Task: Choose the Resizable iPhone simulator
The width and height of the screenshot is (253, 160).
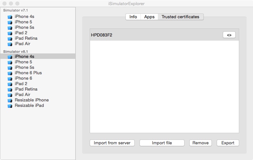Action: pos(38,100)
